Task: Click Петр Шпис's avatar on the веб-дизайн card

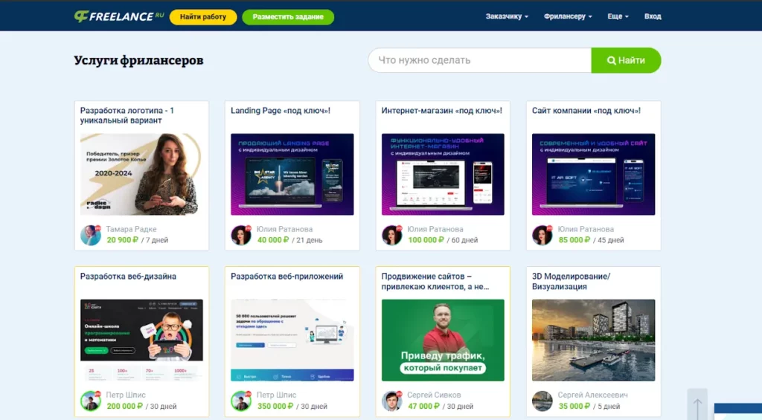Action: [91, 401]
